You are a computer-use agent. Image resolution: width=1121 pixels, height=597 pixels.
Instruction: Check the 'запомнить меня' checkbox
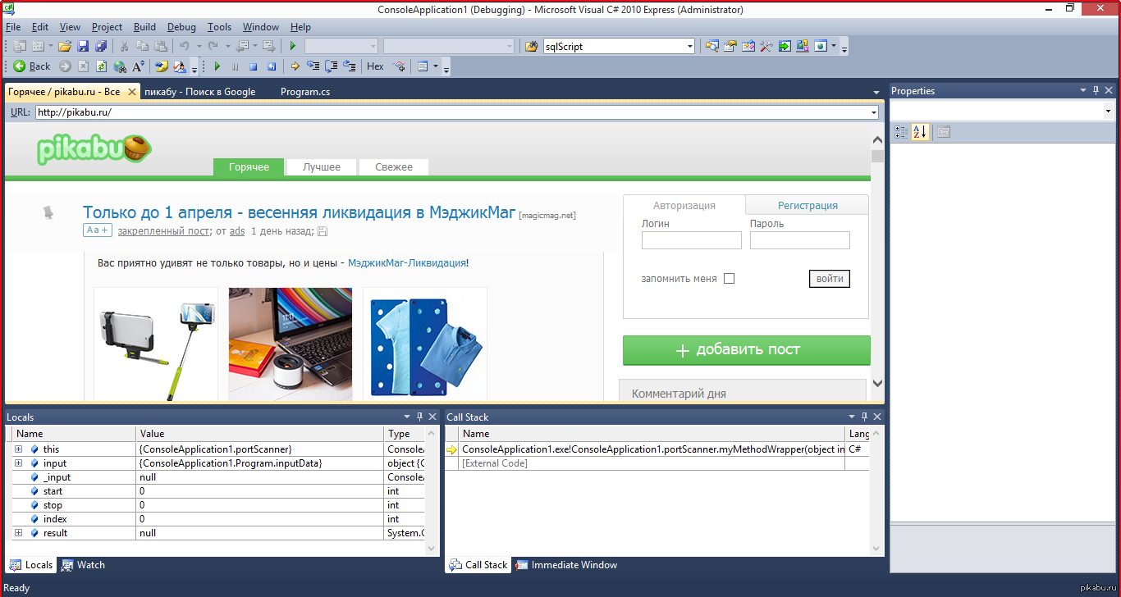pyautogui.click(x=729, y=279)
